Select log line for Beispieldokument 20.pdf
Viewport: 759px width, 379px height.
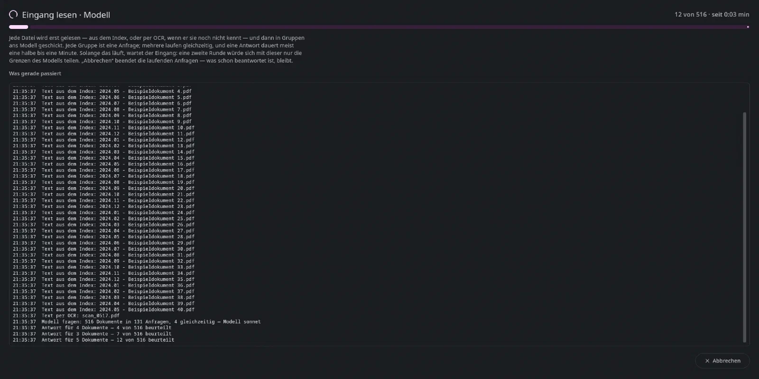[103, 189]
